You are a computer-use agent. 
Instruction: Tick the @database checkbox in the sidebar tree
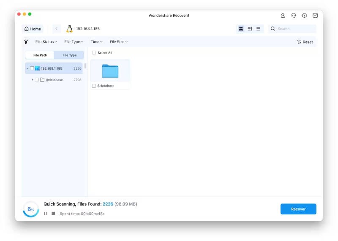point(37,80)
